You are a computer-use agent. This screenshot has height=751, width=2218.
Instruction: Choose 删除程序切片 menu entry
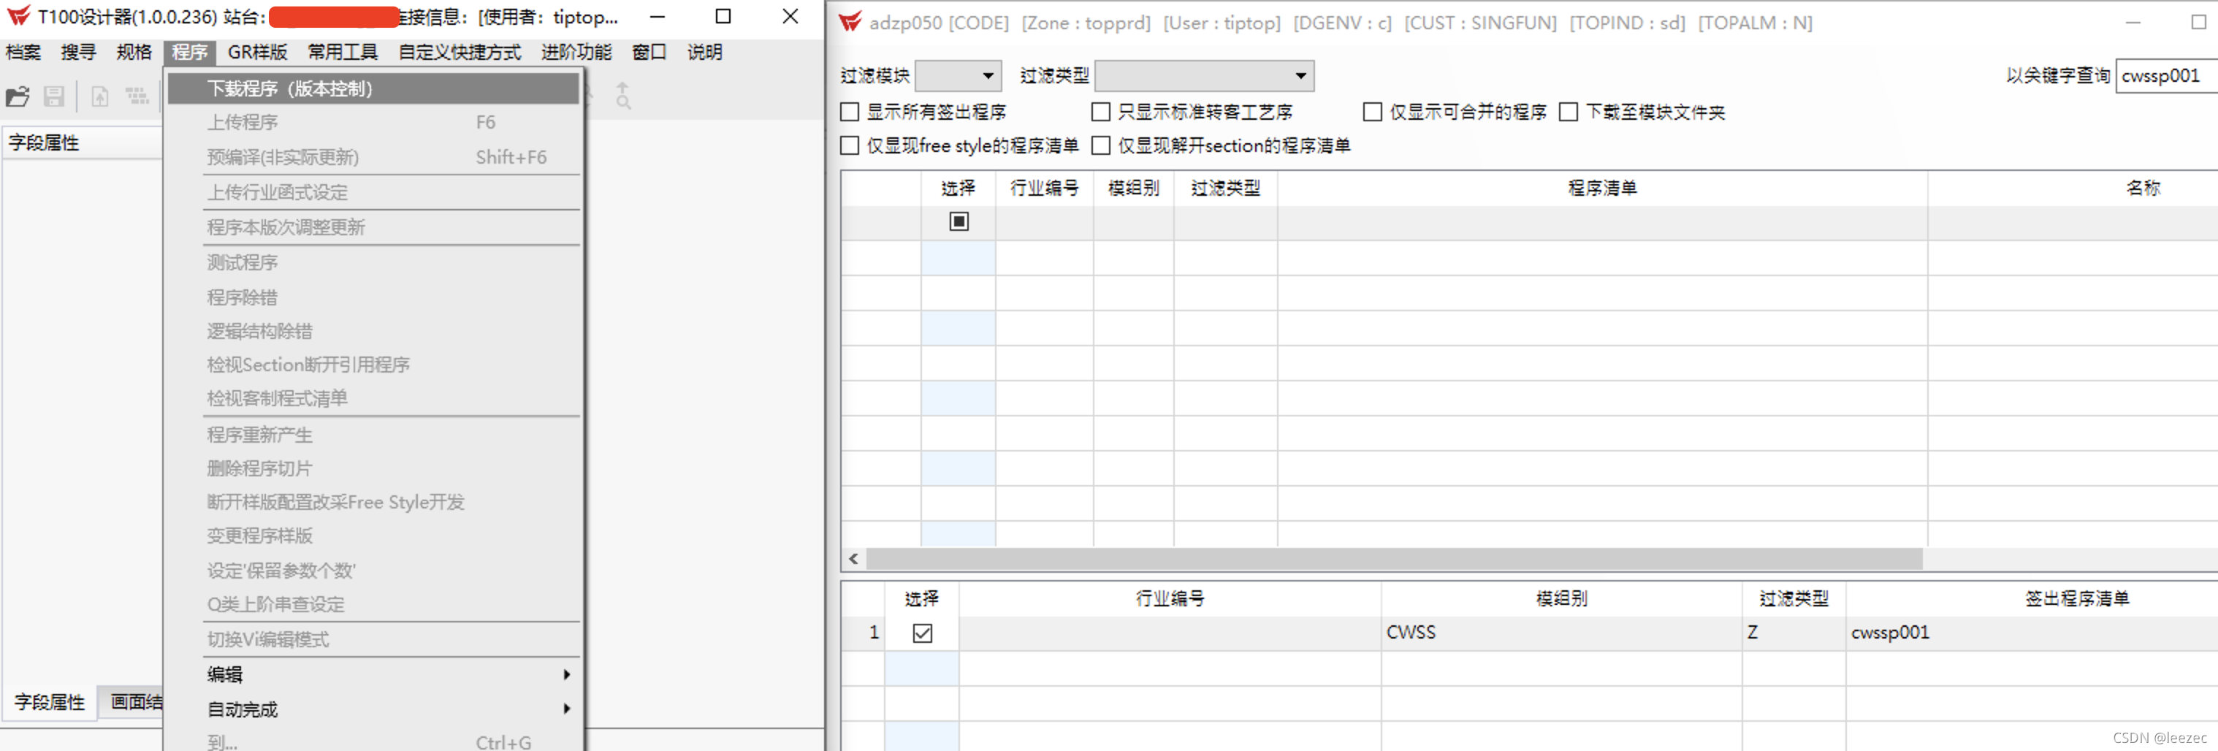pyautogui.click(x=373, y=468)
